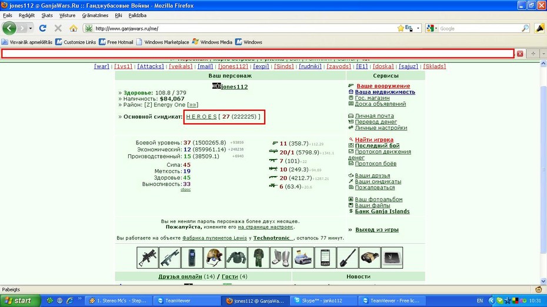The image size is (547, 307).
Task: Click the first assault rifle equipment slot
Action: coord(147,258)
